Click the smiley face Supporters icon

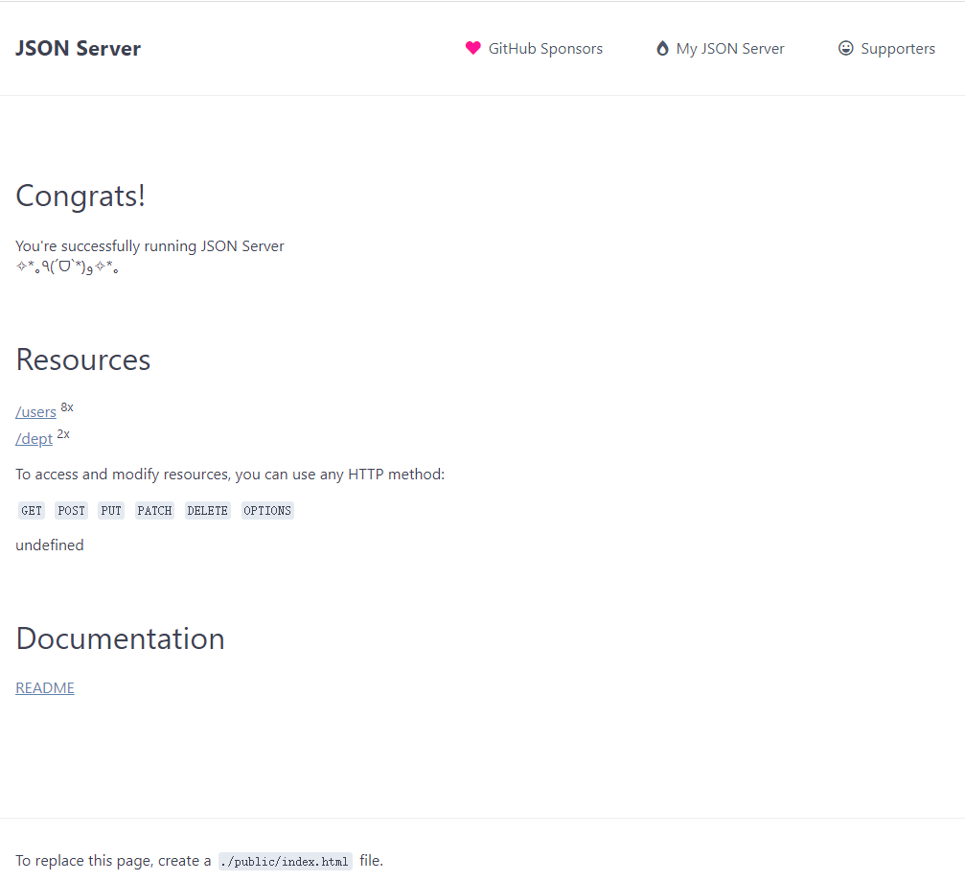tap(846, 48)
